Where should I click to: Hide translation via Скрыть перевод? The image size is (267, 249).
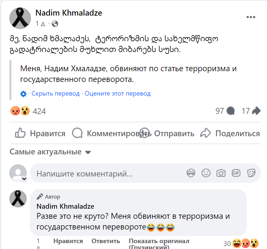56,94
